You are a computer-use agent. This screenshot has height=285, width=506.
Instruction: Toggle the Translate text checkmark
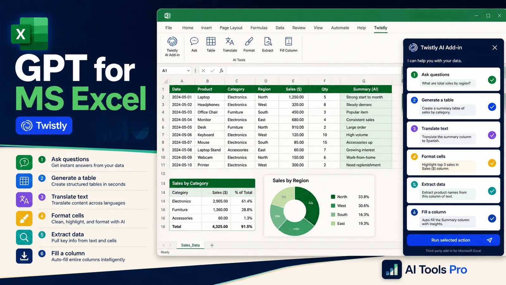(492, 135)
